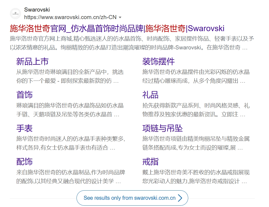The width and height of the screenshot is (269, 207).
Task: Click the 戒指 description starting 戴上施华洛世奇
Action: pyautogui.click(x=196, y=177)
